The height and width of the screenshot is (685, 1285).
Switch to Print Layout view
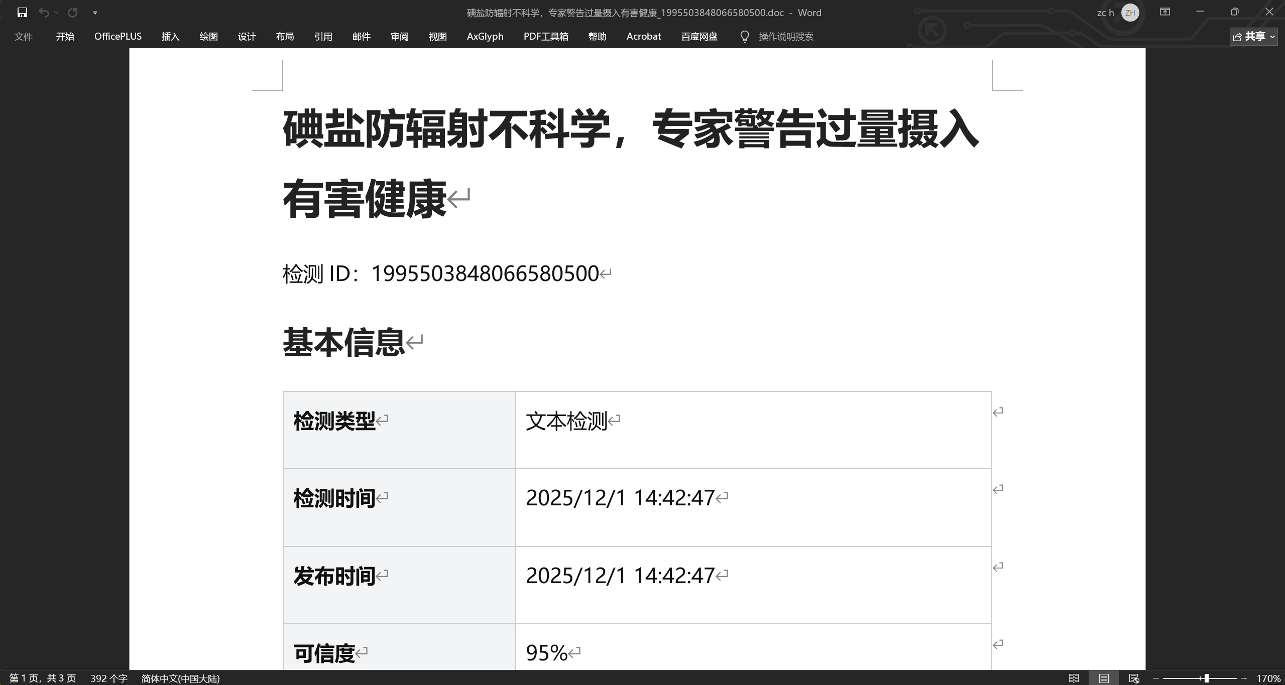pyautogui.click(x=1104, y=678)
